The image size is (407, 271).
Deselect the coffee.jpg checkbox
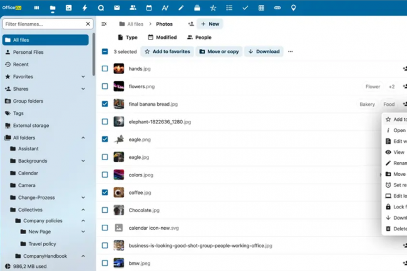click(105, 193)
